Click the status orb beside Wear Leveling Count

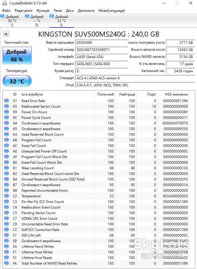tap(6, 168)
